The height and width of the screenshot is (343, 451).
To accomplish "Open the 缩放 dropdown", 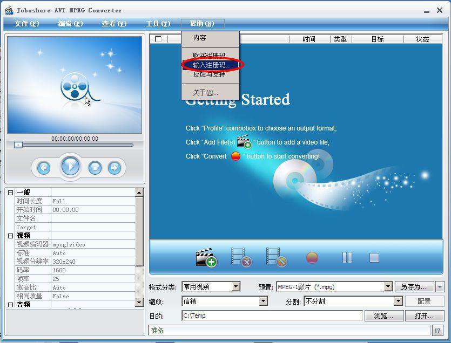I will [x=264, y=301].
